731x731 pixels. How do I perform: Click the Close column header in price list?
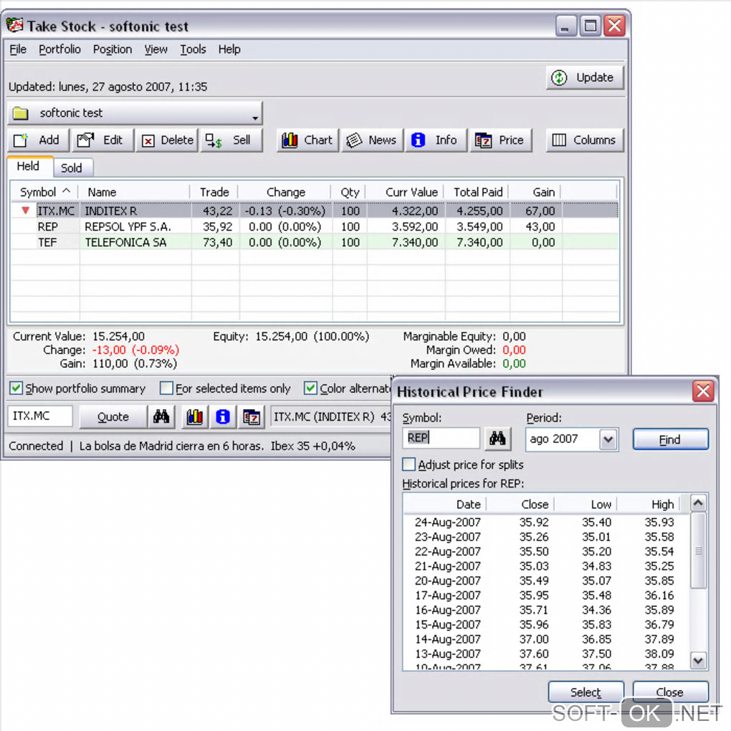point(521,505)
